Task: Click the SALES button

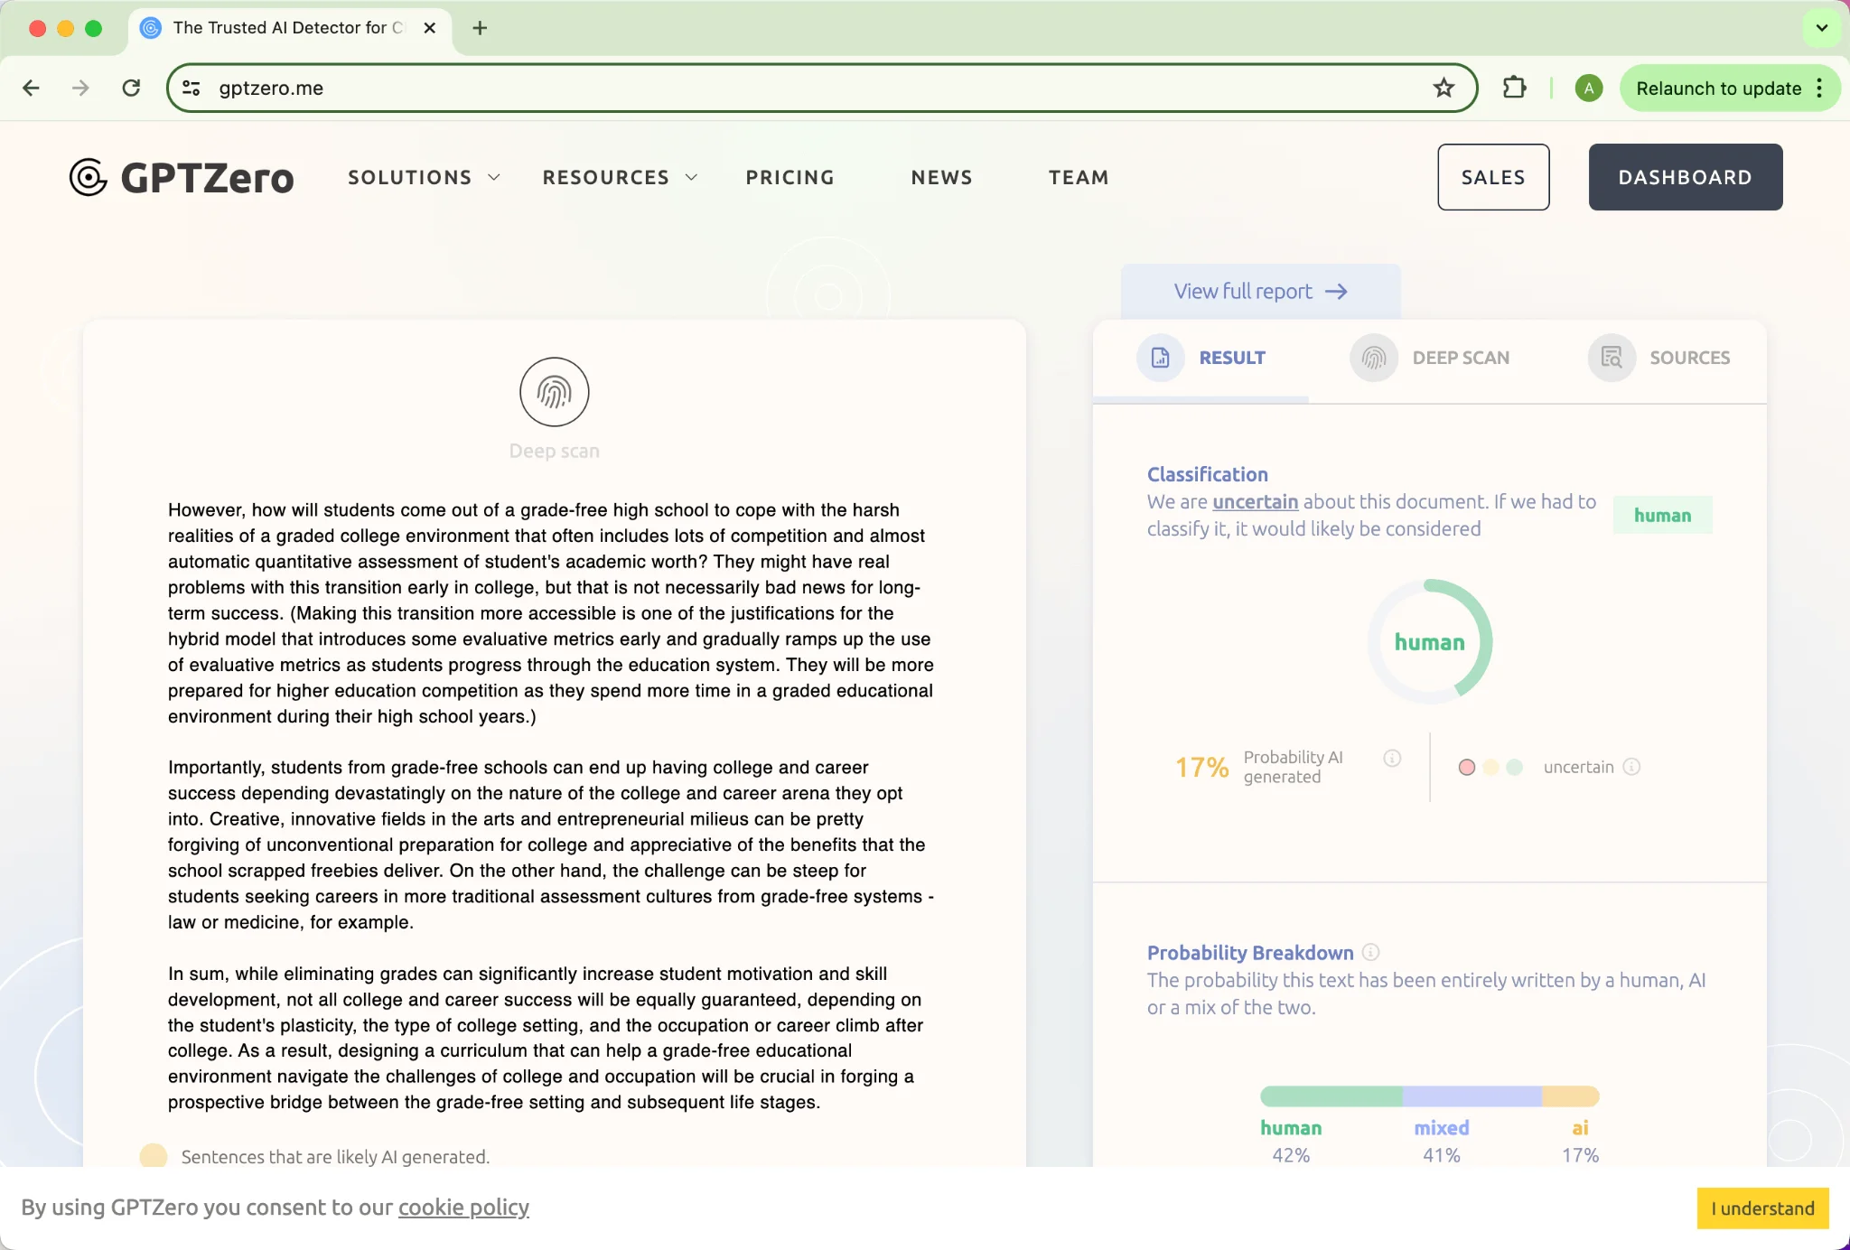Action: tap(1493, 177)
